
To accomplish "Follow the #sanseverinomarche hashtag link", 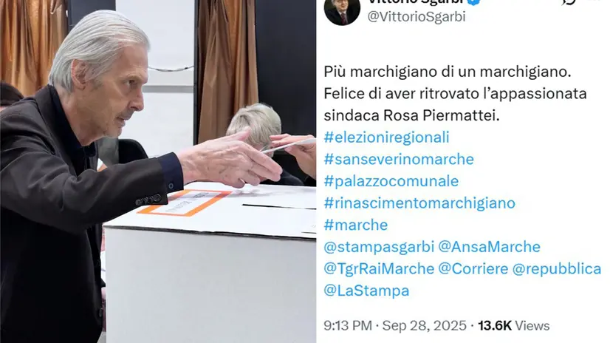I will (x=399, y=159).
